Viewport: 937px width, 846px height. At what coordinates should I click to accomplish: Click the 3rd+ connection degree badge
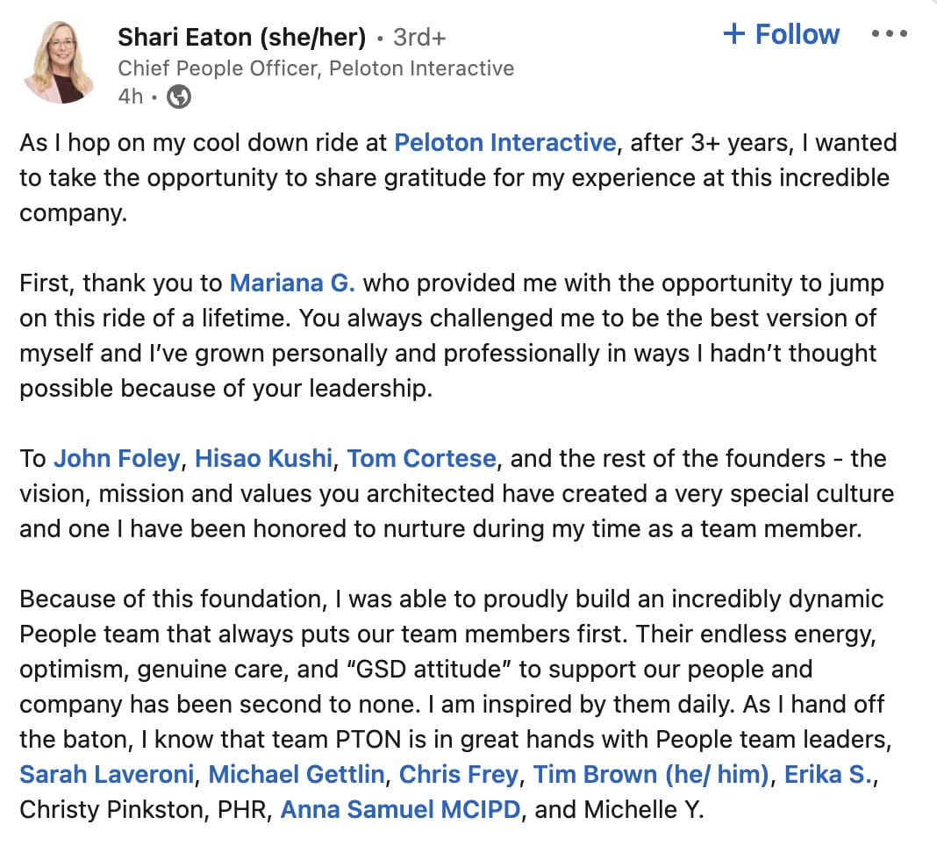[x=419, y=38]
